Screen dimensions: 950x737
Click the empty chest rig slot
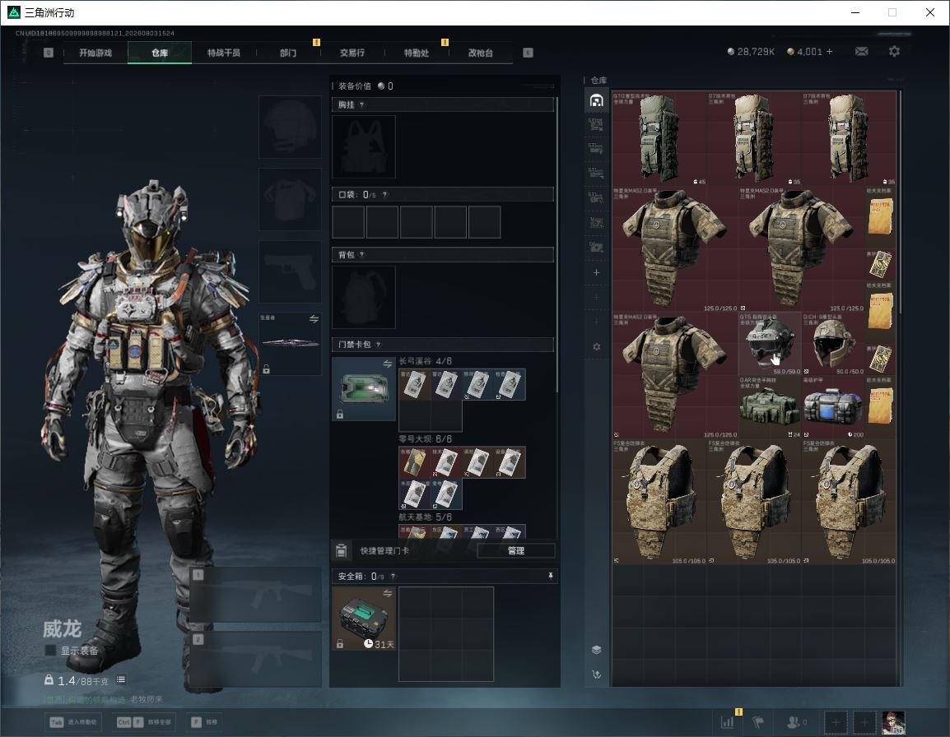click(364, 146)
